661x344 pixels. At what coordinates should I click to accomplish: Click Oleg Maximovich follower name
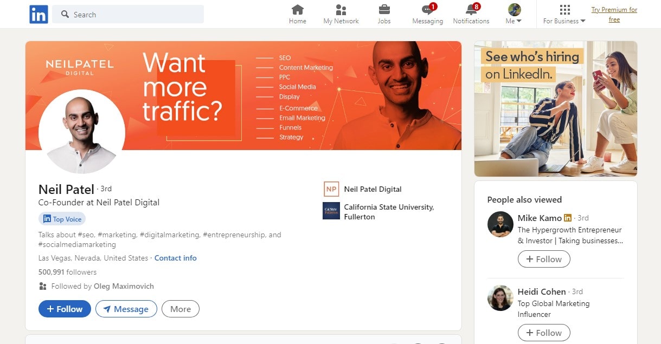tap(124, 286)
